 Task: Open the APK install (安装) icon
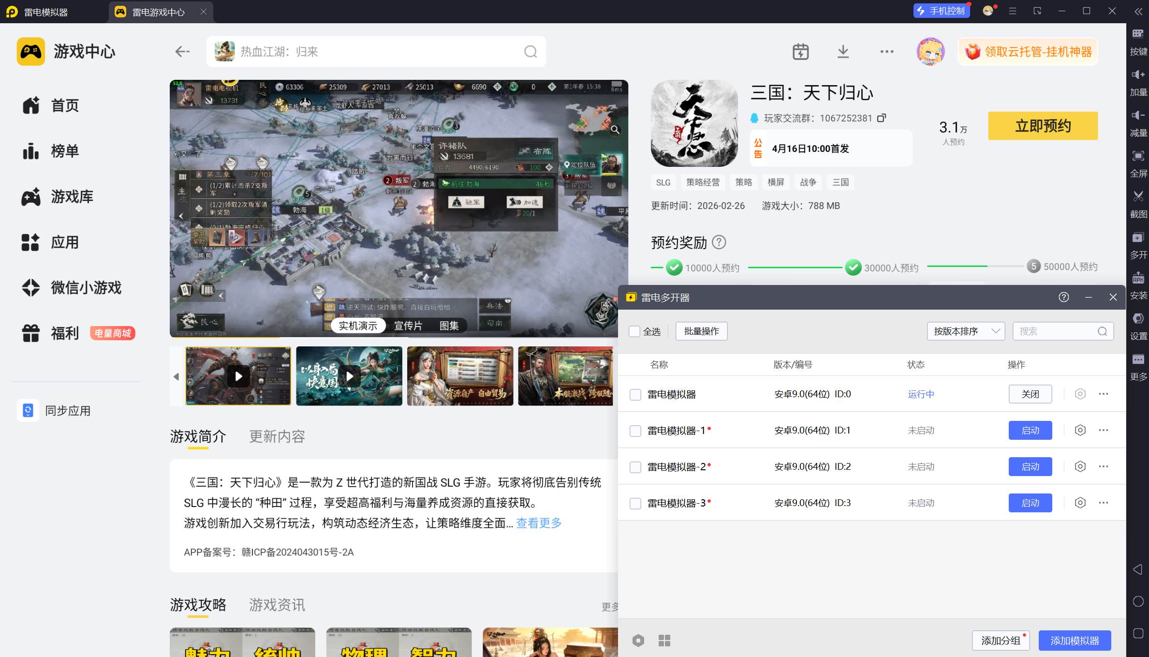pyautogui.click(x=1138, y=278)
